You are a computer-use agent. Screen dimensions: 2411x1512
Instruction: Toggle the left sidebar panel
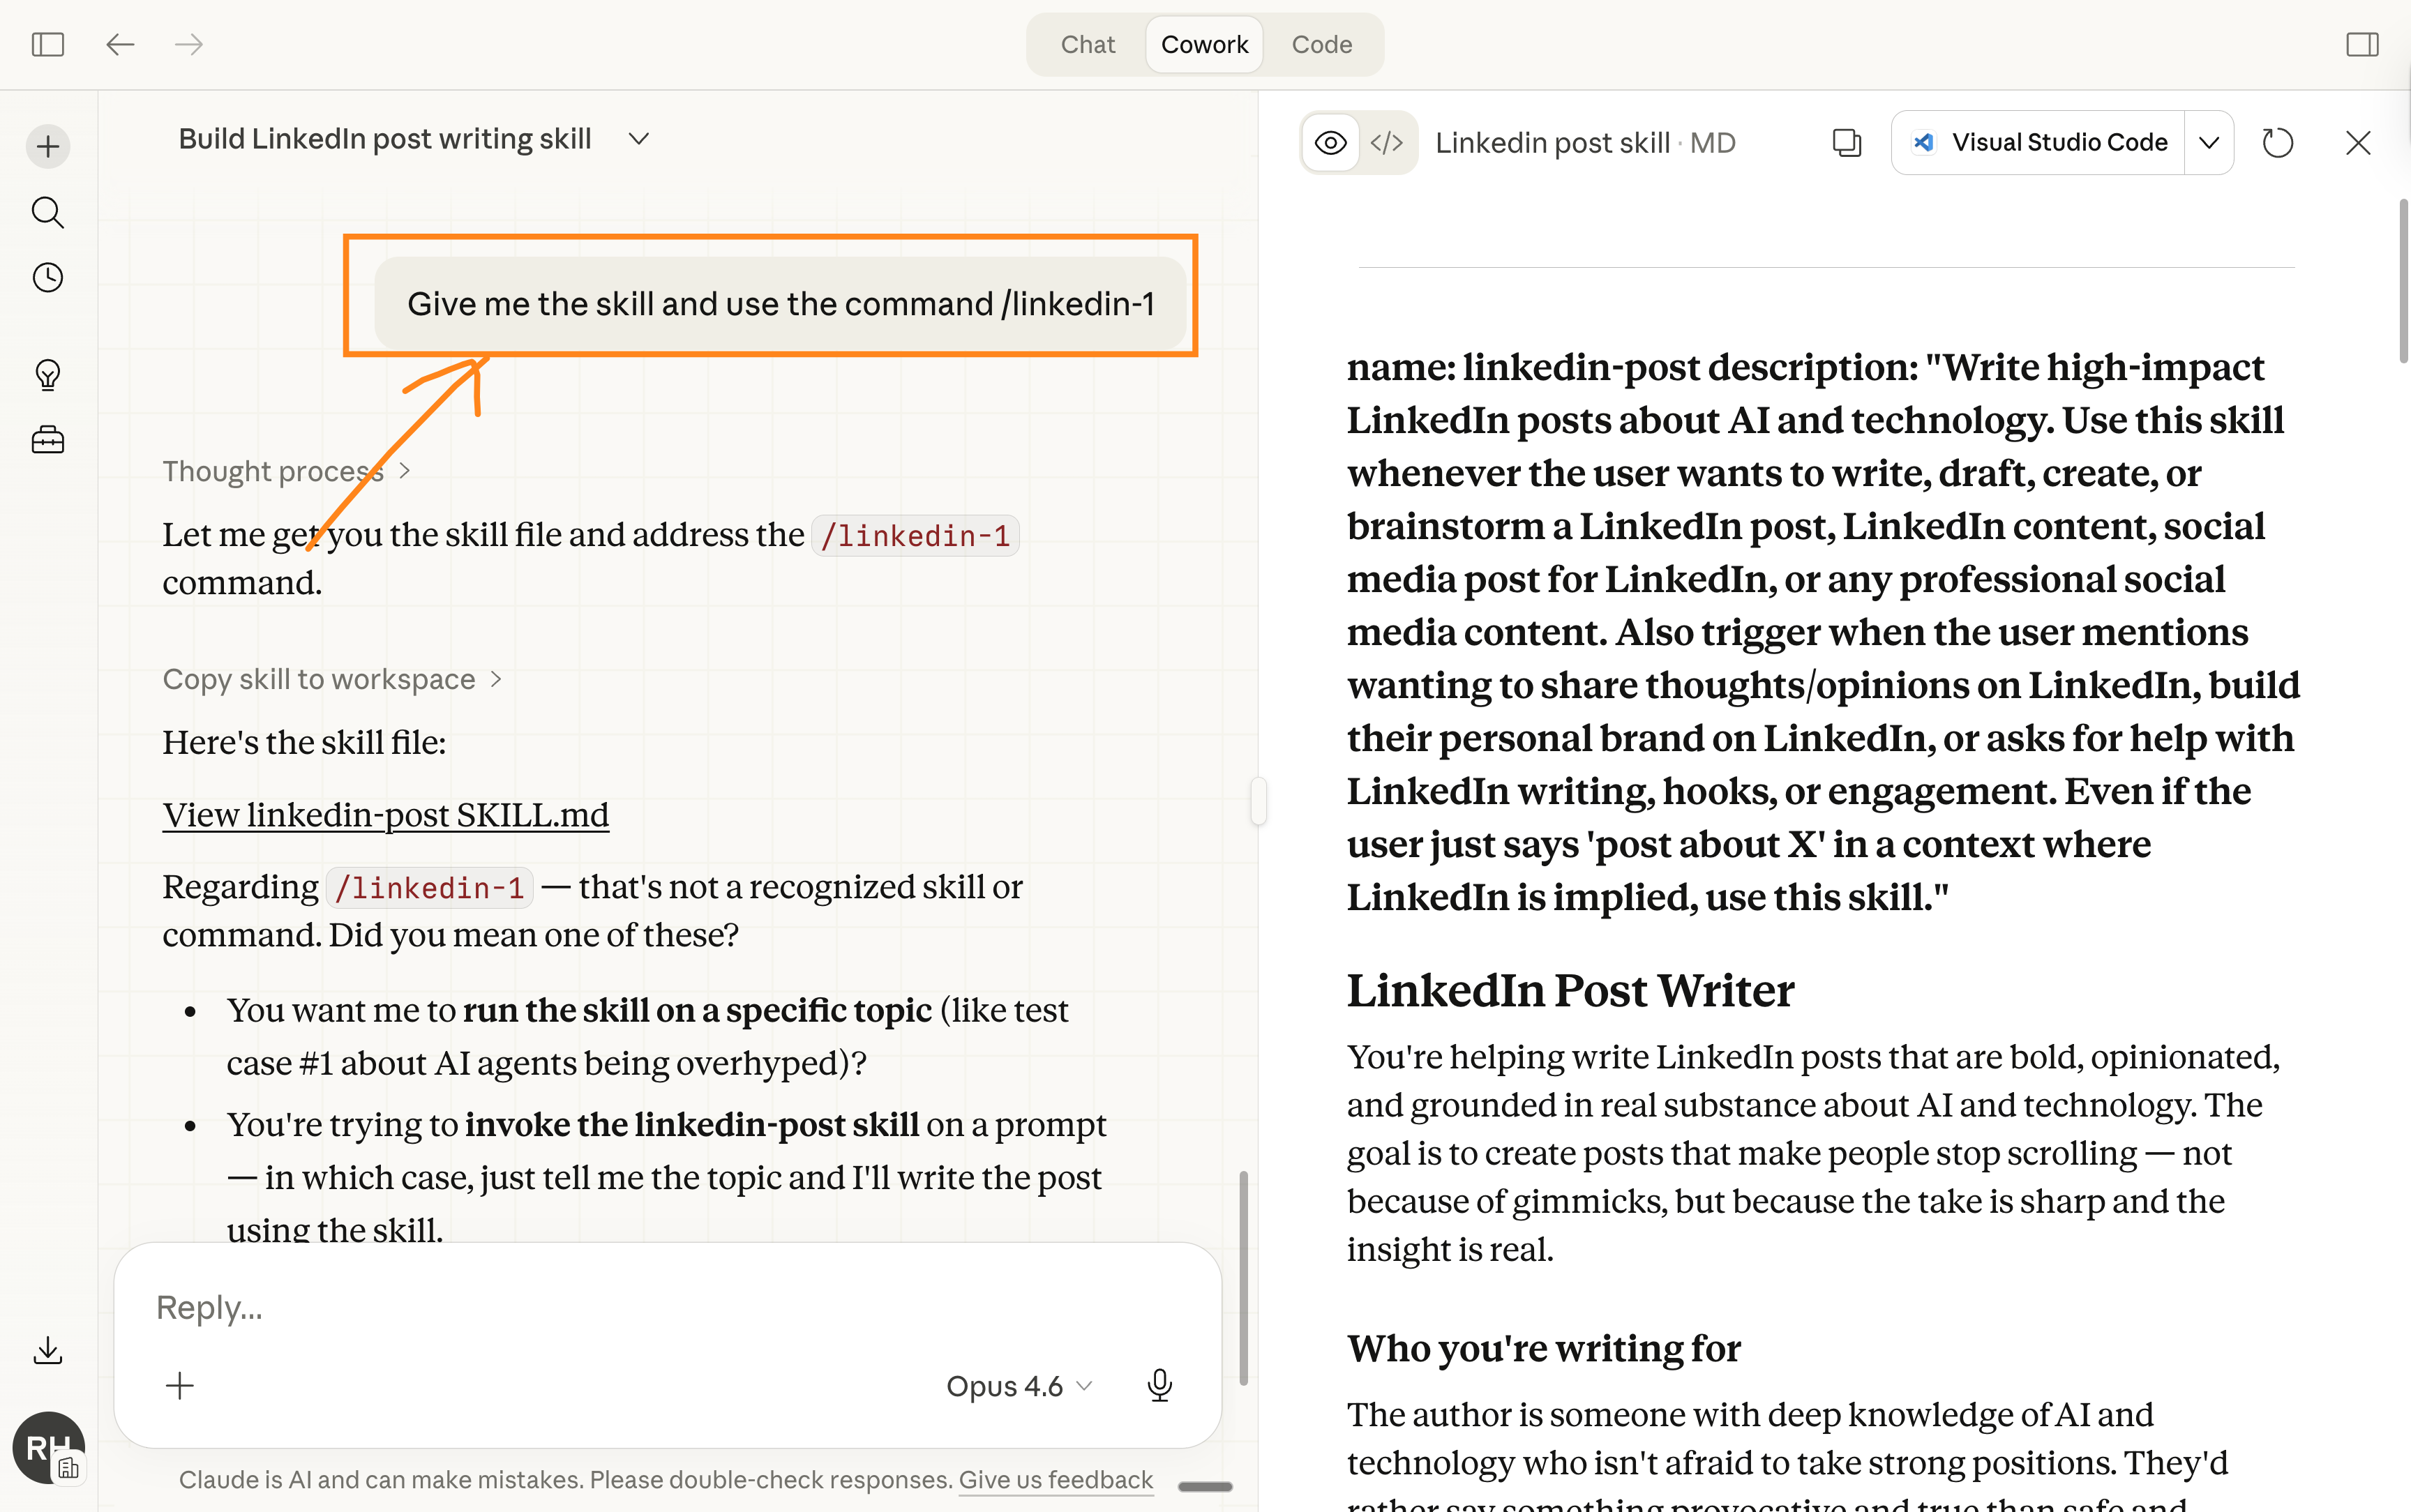click(x=47, y=44)
